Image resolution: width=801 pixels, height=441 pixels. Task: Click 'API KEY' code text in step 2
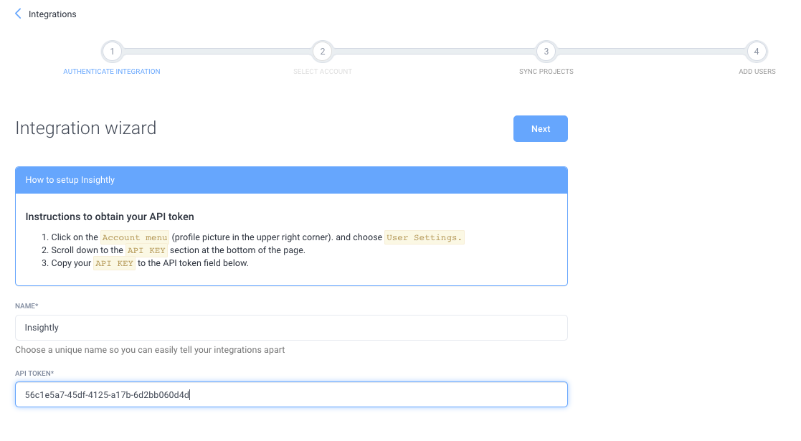tap(146, 250)
